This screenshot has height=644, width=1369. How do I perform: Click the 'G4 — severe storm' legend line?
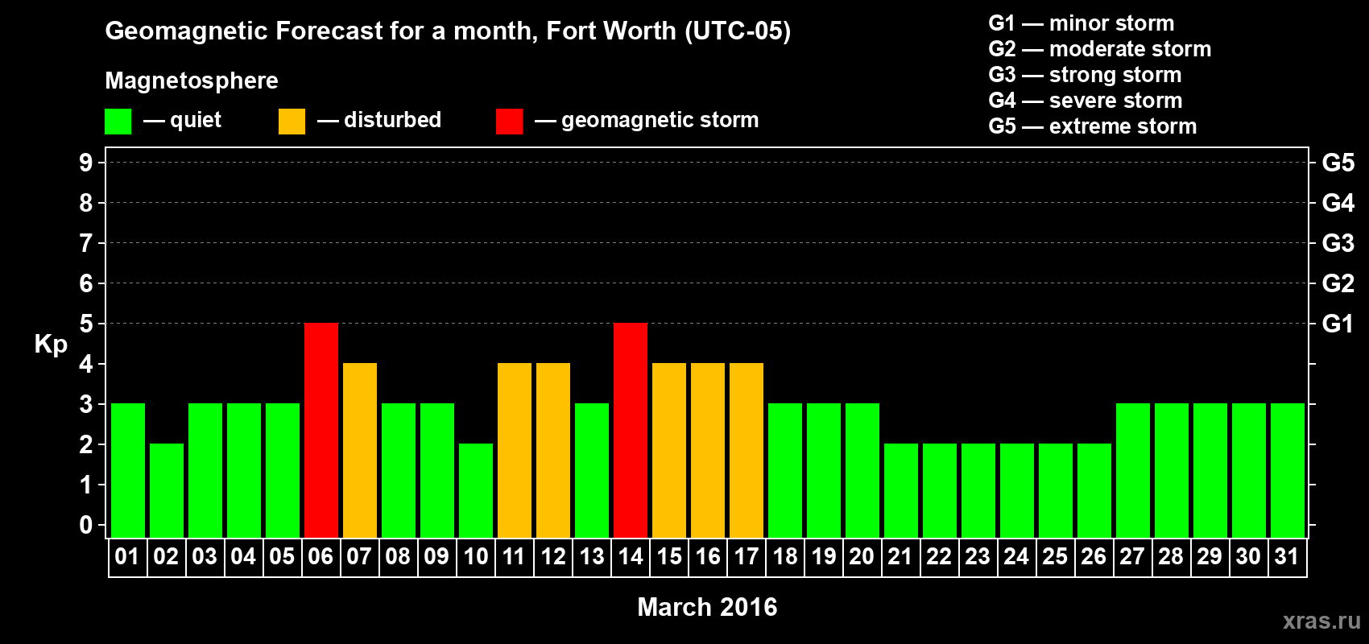coord(1086,101)
